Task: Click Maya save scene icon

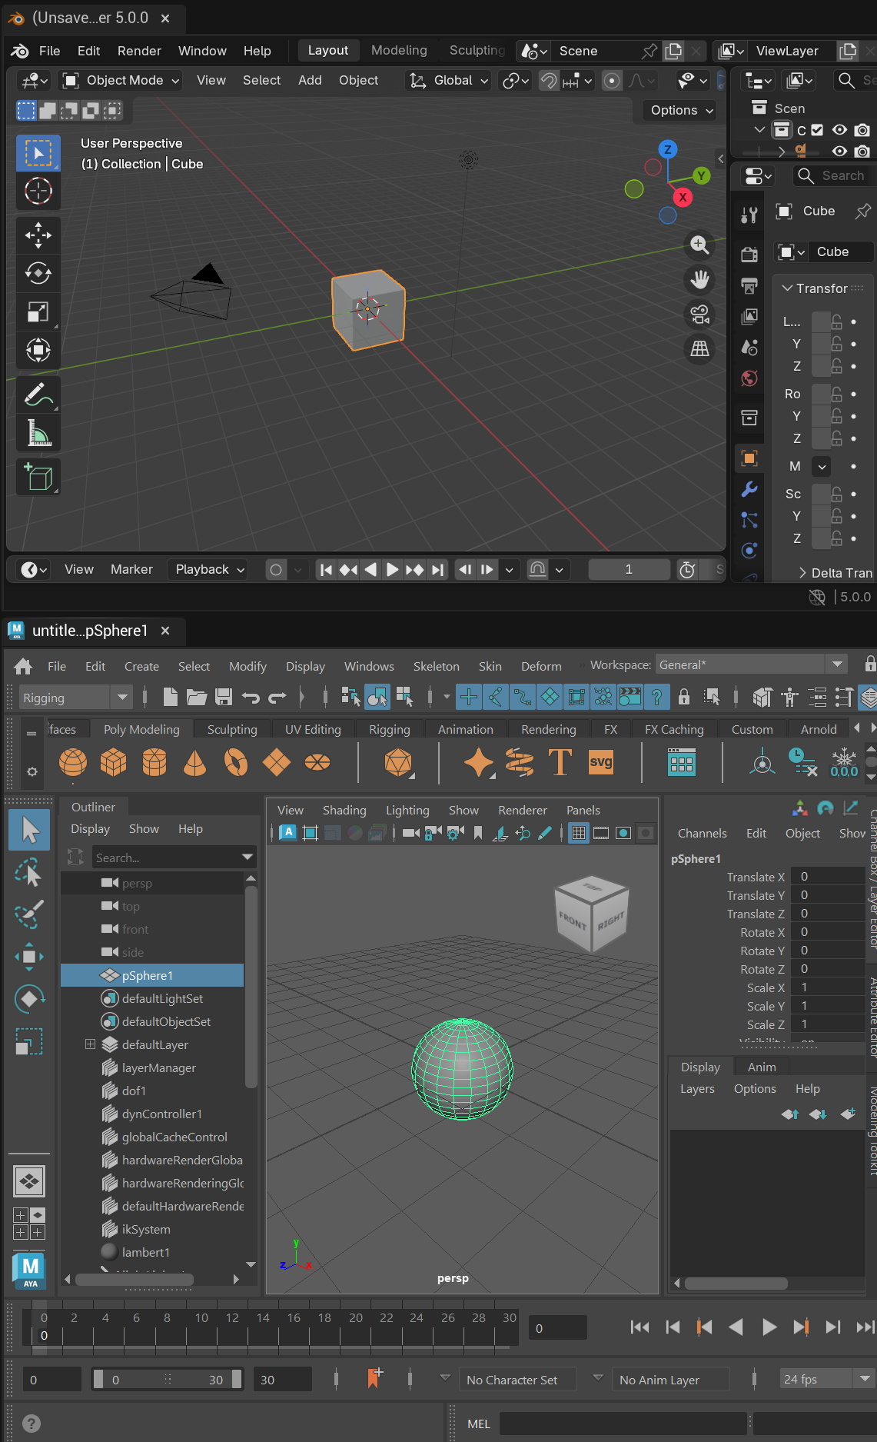Action: pos(224,697)
